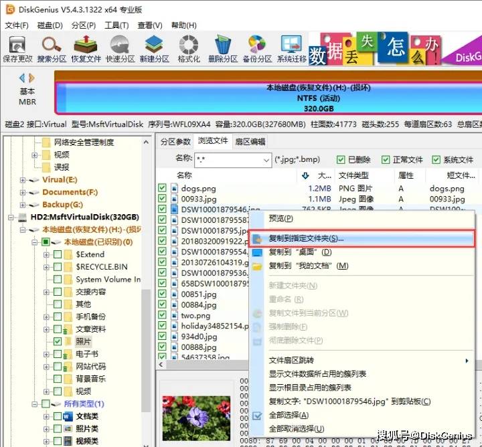Click the 名称 column header to sort
The image size is (482, 447).
point(184,175)
